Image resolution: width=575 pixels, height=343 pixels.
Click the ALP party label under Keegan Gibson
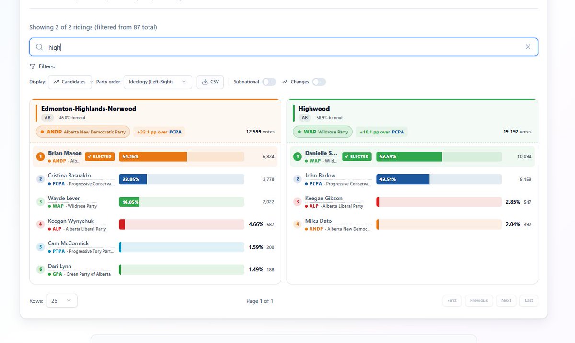(334, 206)
